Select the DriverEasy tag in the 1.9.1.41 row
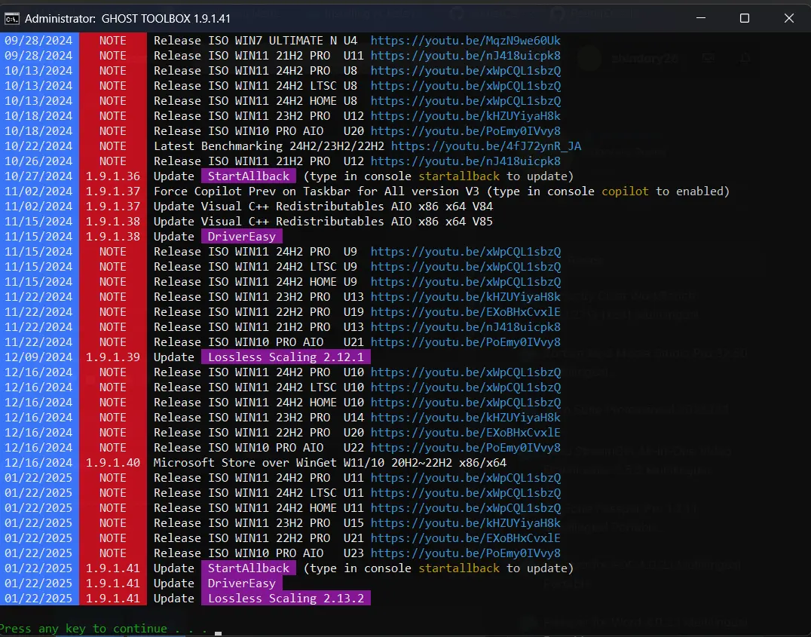811x637 pixels. tap(241, 583)
